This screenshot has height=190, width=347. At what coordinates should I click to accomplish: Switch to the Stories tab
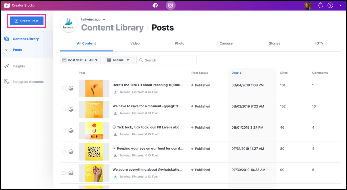coord(274,43)
